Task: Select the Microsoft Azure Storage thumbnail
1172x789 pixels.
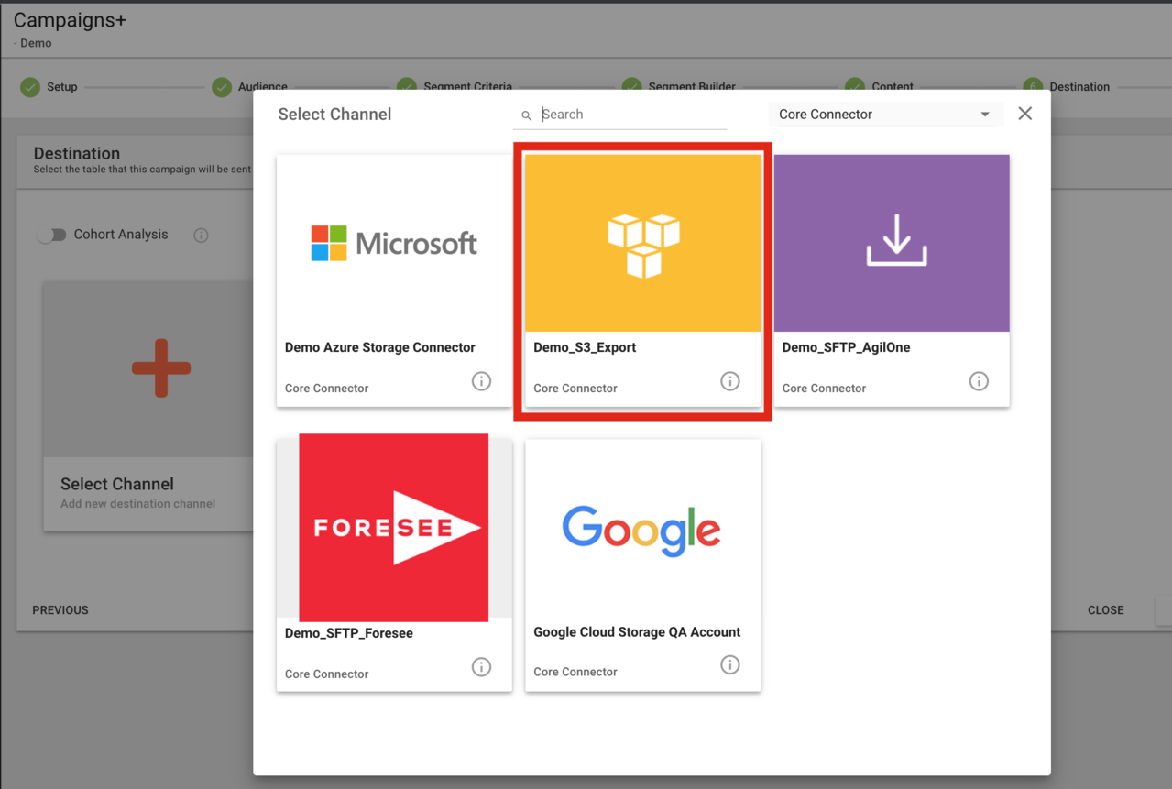Action: click(x=394, y=243)
